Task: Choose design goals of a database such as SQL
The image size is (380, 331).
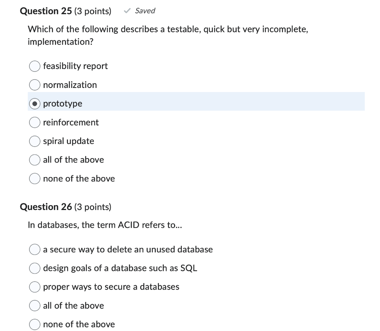Action: (x=35, y=268)
